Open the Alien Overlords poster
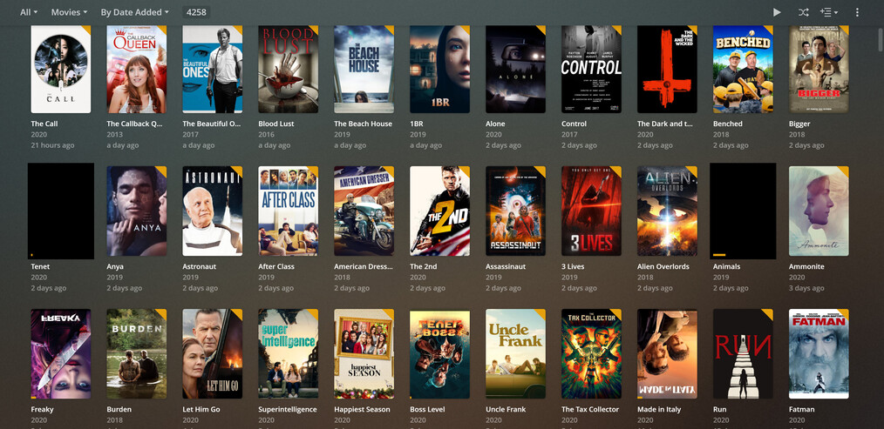The image size is (884, 429). pyautogui.click(x=667, y=211)
